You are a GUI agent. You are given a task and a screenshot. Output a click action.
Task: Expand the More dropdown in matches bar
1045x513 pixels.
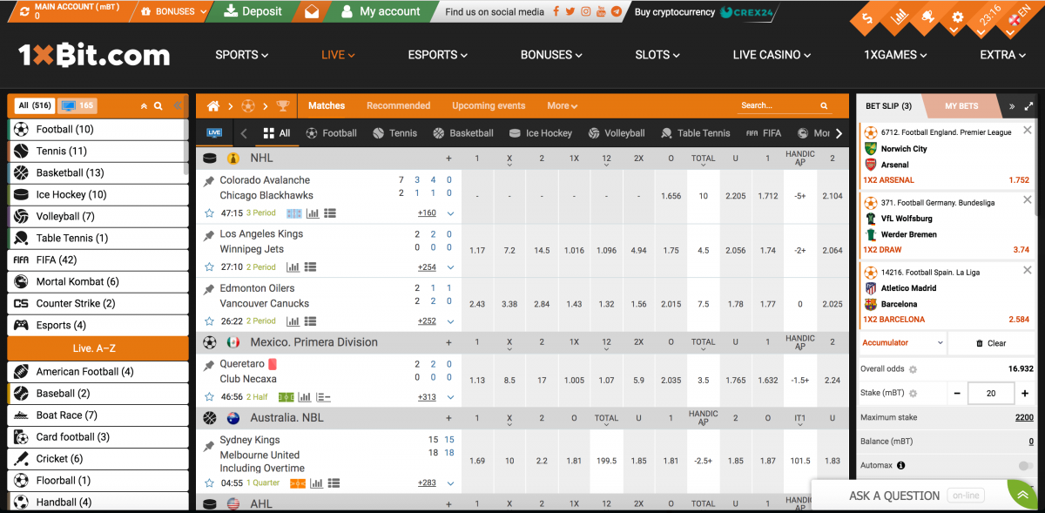pyautogui.click(x=563, y=106)
